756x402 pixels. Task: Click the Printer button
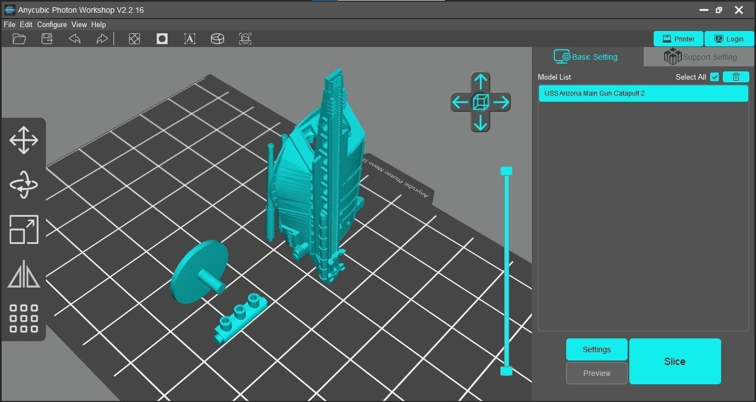point(679,39)
